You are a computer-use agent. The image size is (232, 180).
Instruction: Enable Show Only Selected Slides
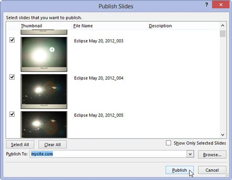coord(168,143)
